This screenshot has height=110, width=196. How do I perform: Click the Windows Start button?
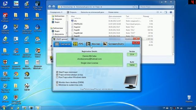4,108
